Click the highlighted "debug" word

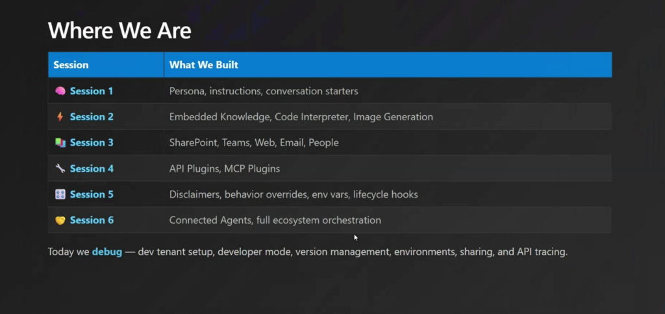click(x=107, y=252)
